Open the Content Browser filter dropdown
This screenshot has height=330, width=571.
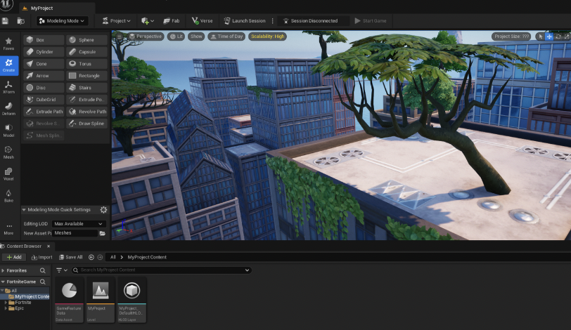(62, 270)
